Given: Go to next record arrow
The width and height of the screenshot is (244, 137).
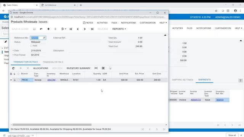Looking at the screenshot, I should click(x=85, y=29).
